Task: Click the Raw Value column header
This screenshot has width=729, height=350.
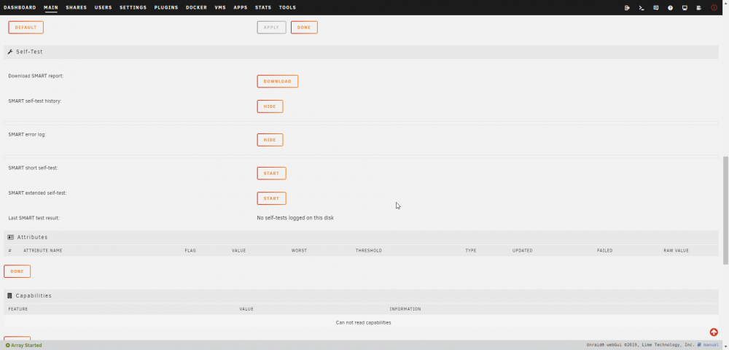Action: click(x=676, y=251)
